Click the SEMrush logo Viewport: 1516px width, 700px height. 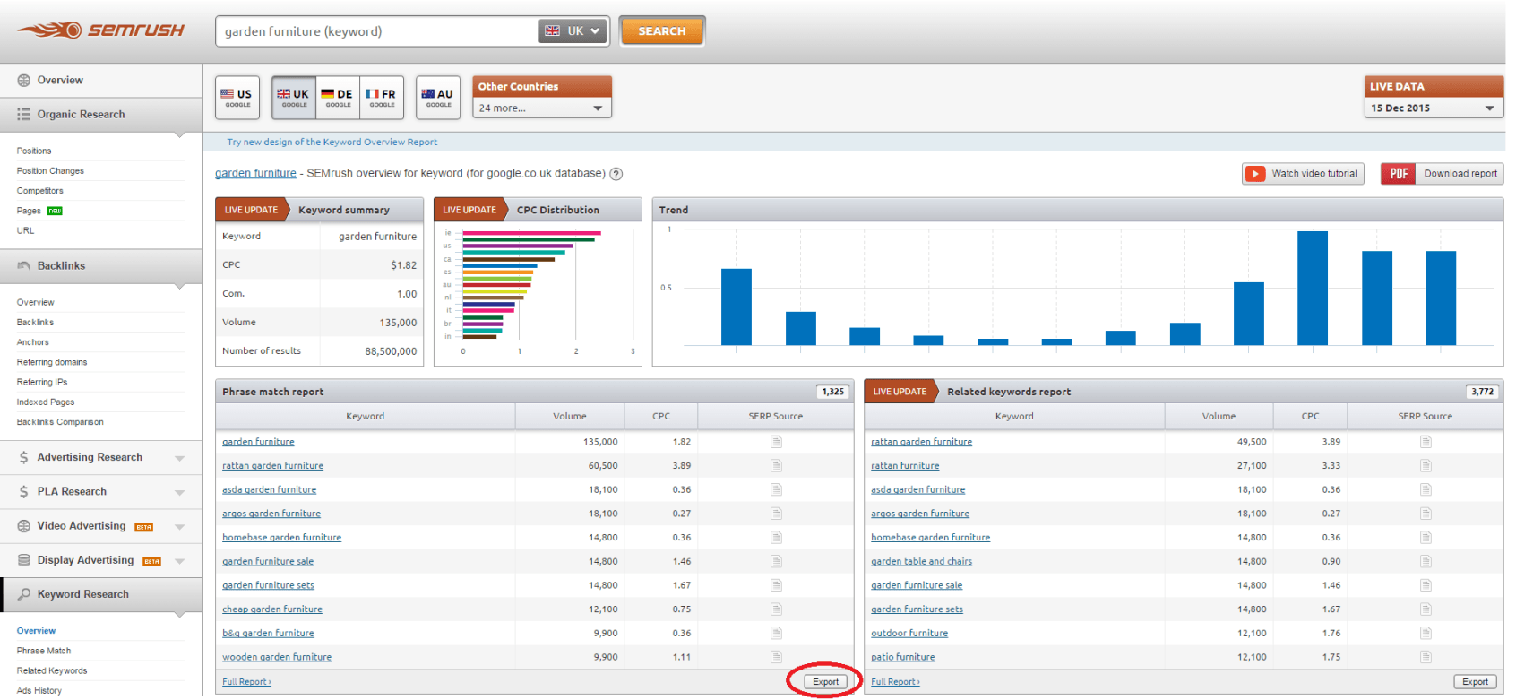pyautogui.click(x=100, y=30)
